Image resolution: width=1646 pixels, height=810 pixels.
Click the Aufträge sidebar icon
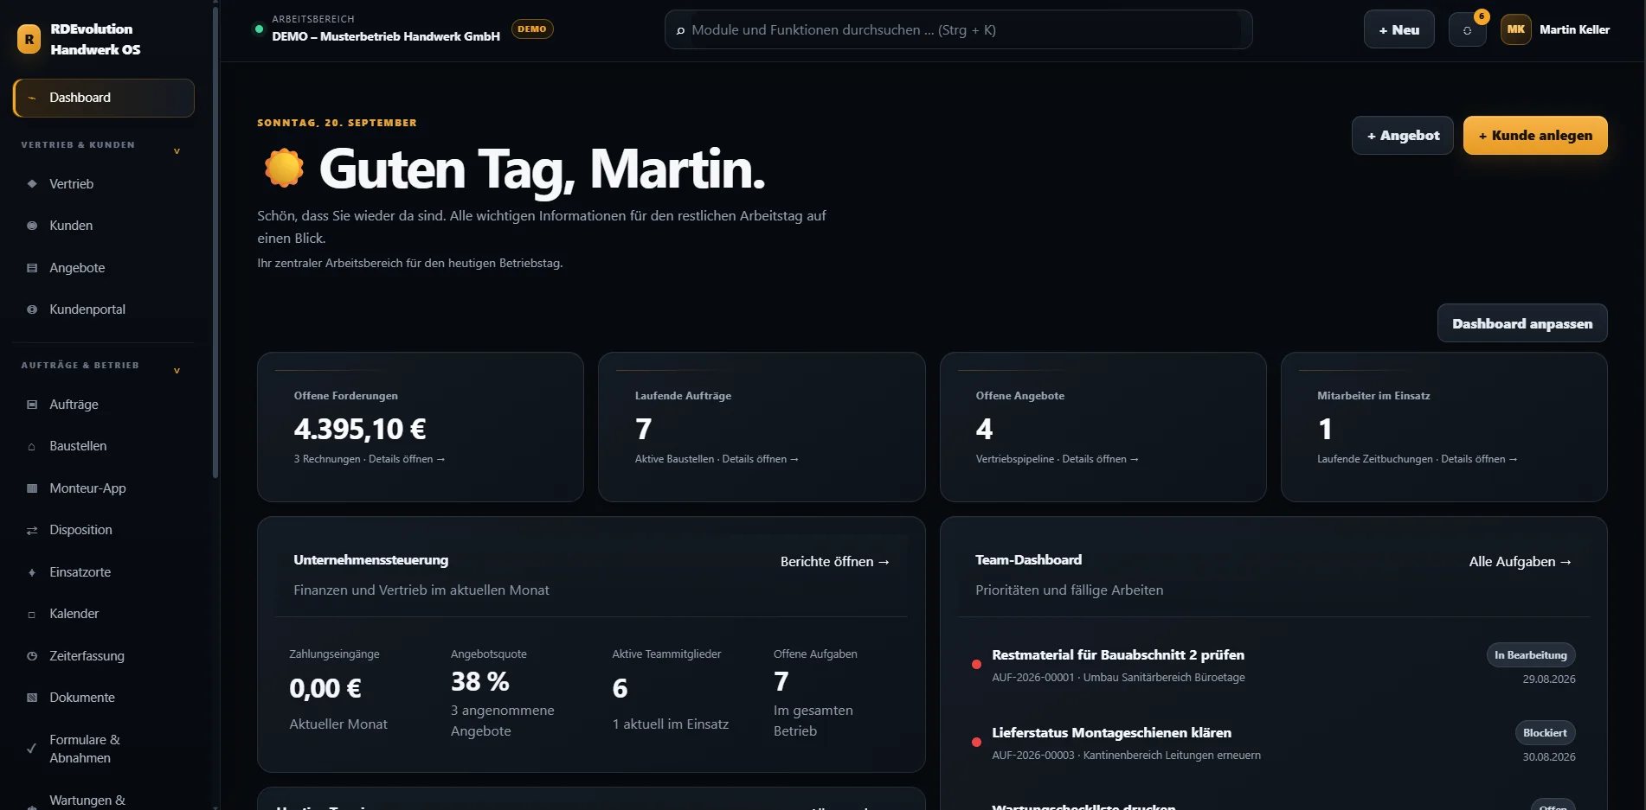[x=32, y=405]
